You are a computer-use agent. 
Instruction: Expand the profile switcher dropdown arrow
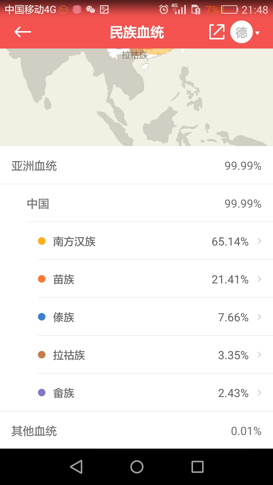pyautogui.click(x=258, y=33)
